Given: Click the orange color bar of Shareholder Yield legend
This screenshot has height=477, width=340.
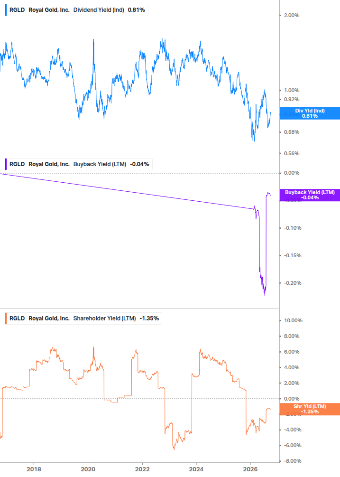Looking at the screenshot, I should pyautogui.click(x=6, y=318).
